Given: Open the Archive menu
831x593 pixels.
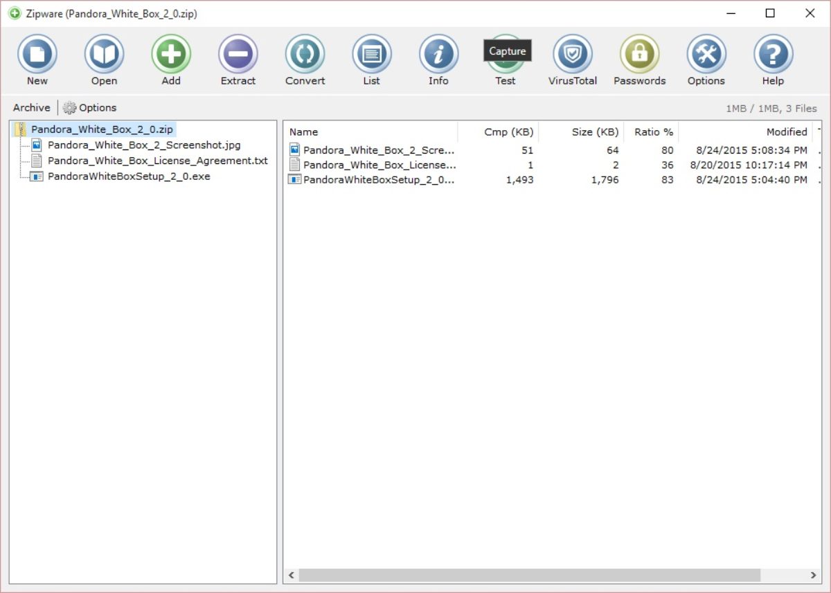Looking at the screenshot, I should click(32, 108).
